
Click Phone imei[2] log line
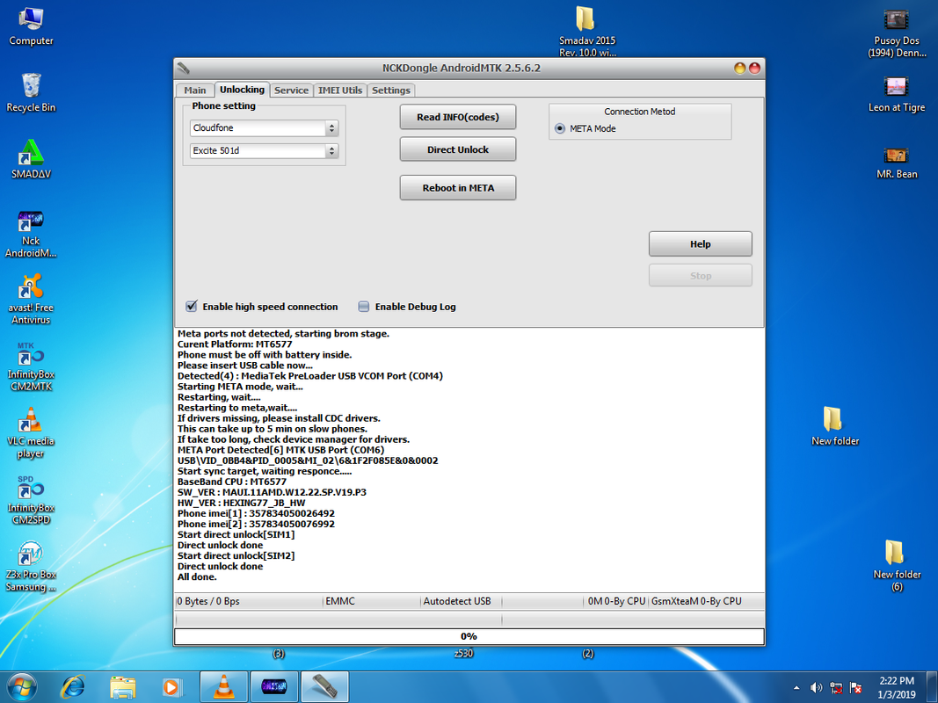coord(256,525)
